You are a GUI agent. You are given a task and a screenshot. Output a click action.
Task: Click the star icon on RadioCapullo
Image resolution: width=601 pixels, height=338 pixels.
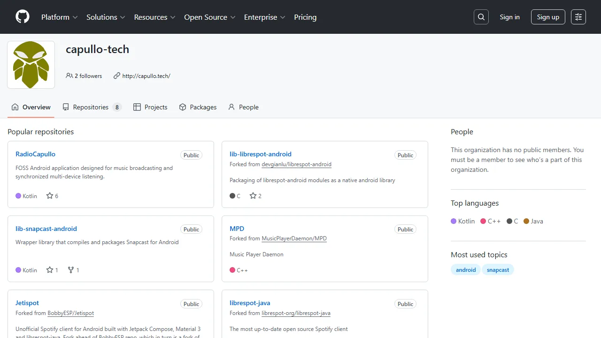[x=49, y=196]
